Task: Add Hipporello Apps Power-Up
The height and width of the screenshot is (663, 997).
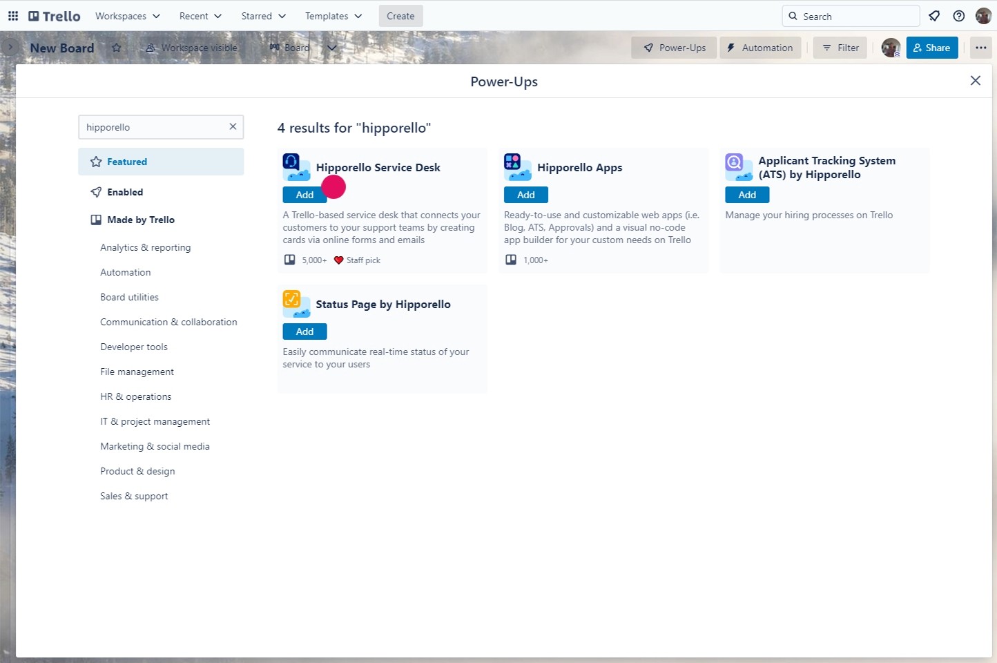Action: coord(526,195)
